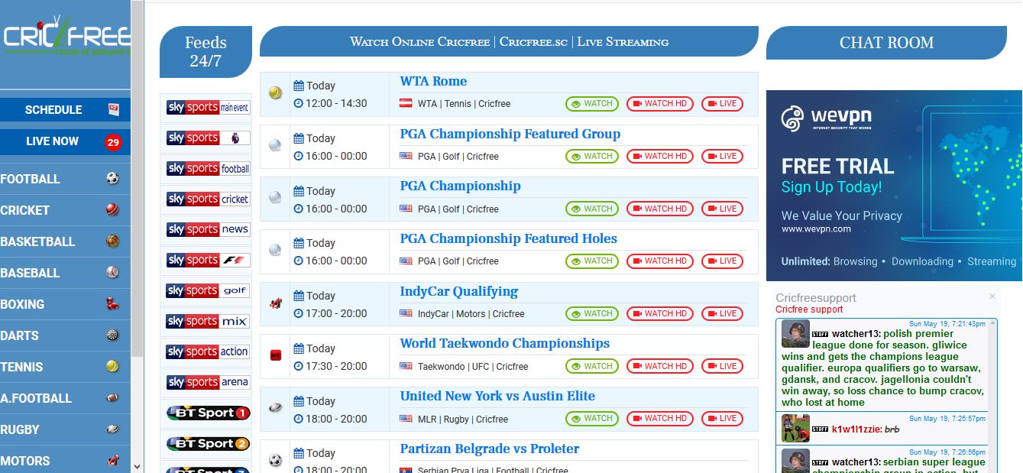1023x473 pixels.
Task: Click the soccer ball icon beside Partizan Belgrade
Action: point(275,461)
